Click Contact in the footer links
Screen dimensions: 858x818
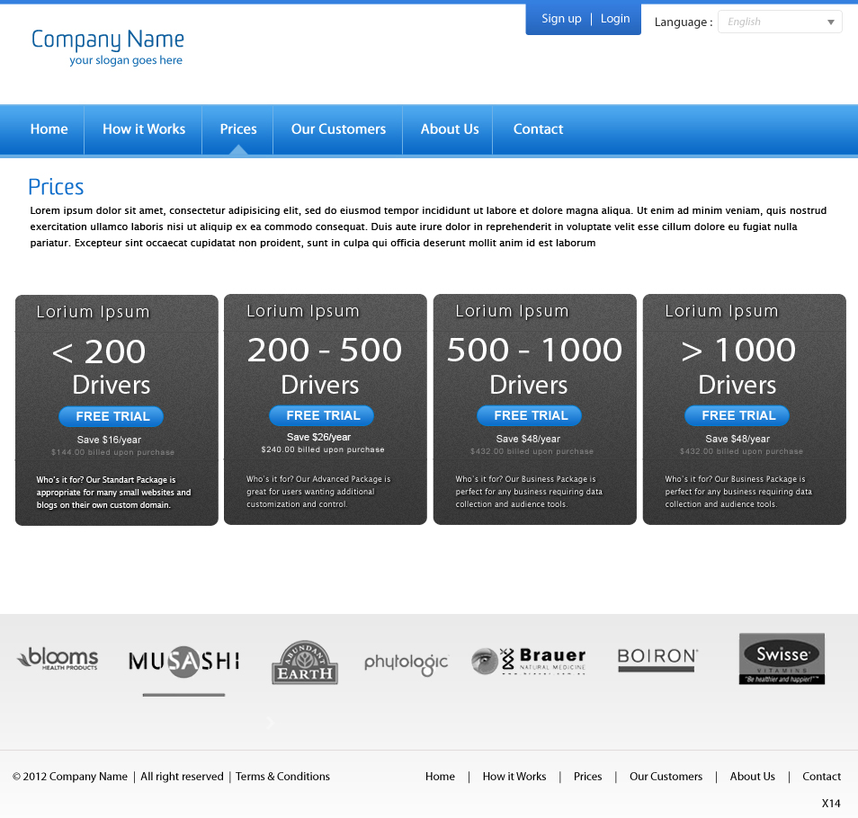[x=821, y=777]
